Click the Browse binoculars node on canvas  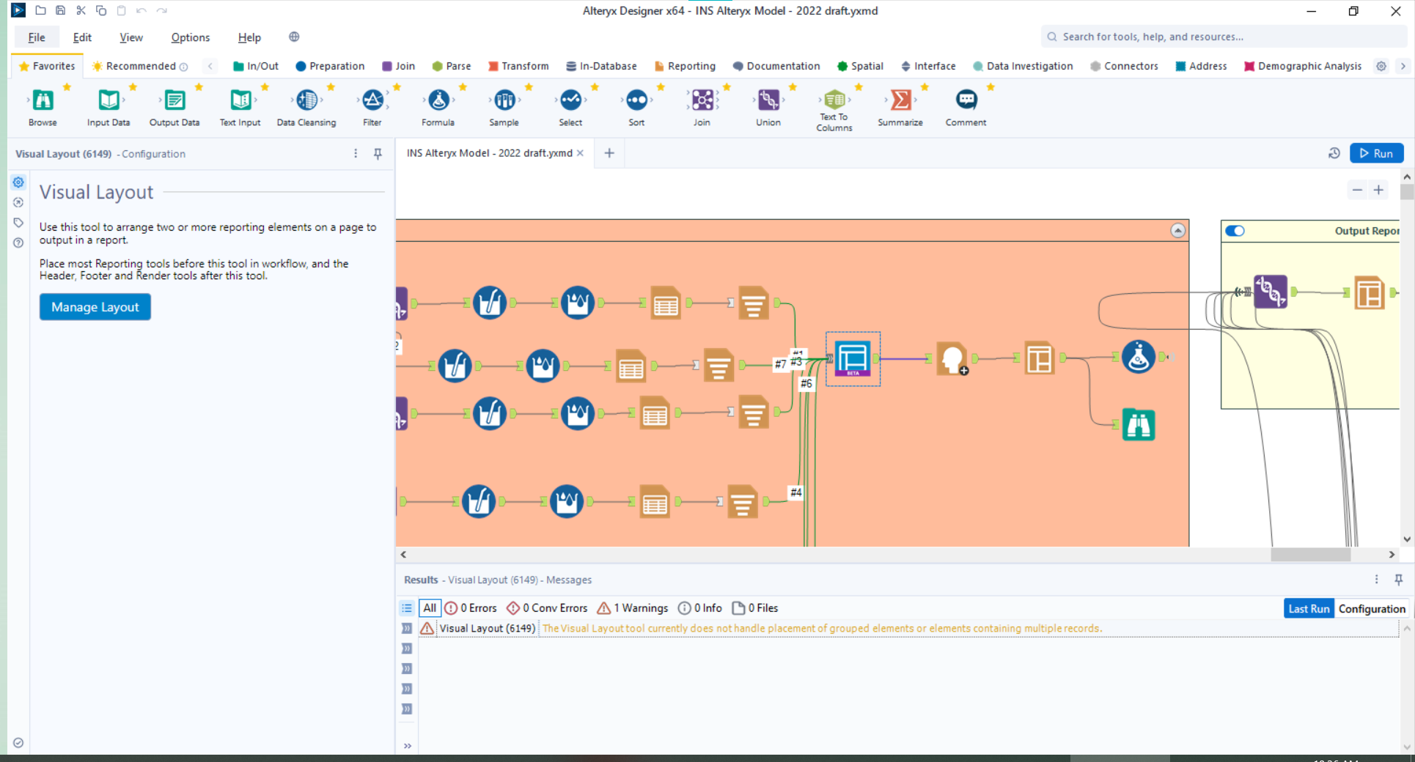pyautogui.click(x=1138, y=425)
